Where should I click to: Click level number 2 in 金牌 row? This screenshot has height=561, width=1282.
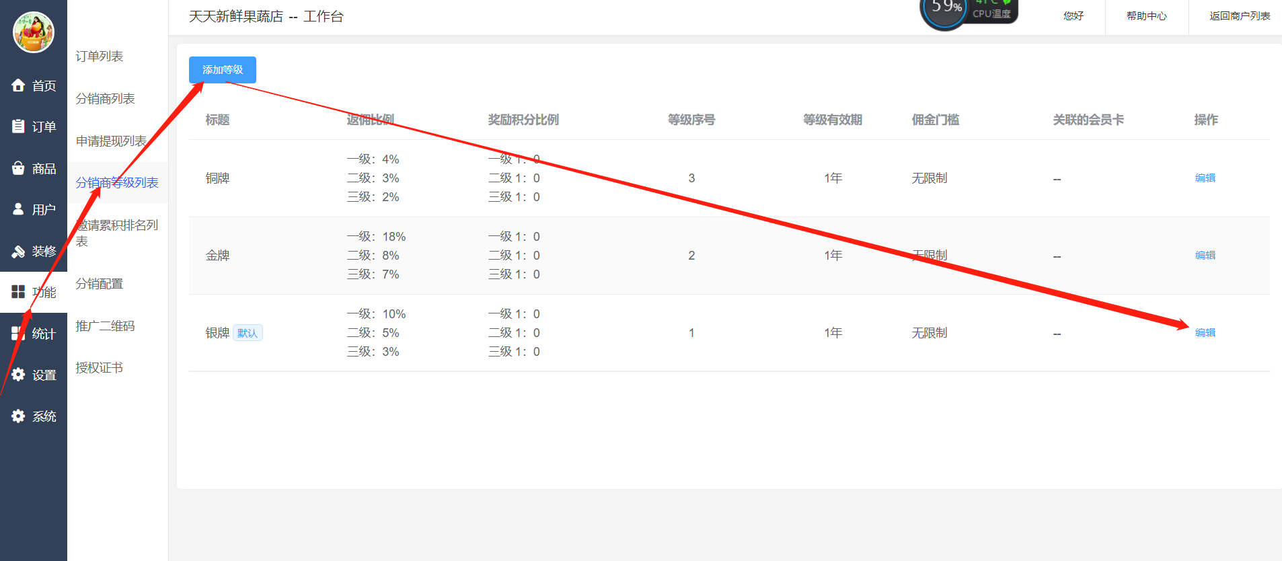pos(691,256)
